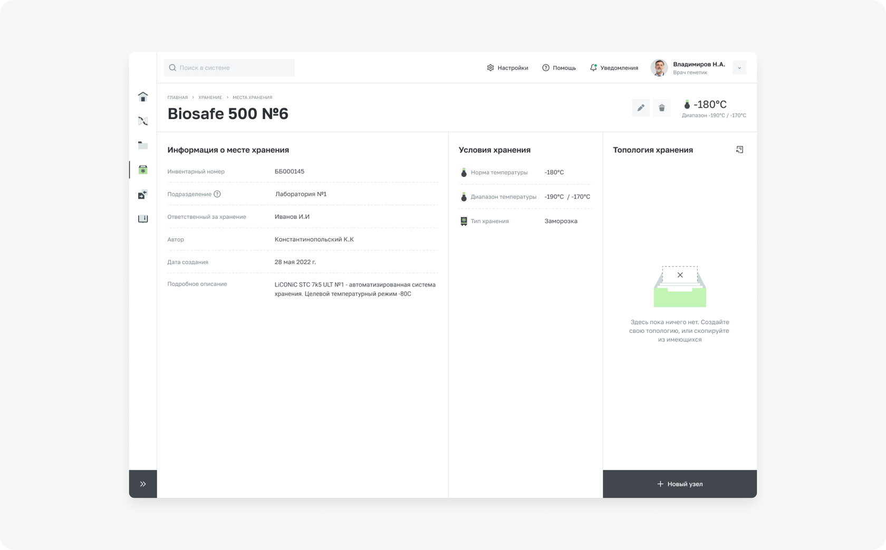
Task: Click the inventory number ББ000145
Action: tap(290, 171)
